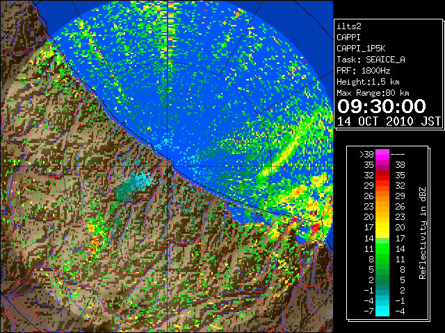
Task: Pick the red band of the reflectivity scale
Action: coord(382,175)
